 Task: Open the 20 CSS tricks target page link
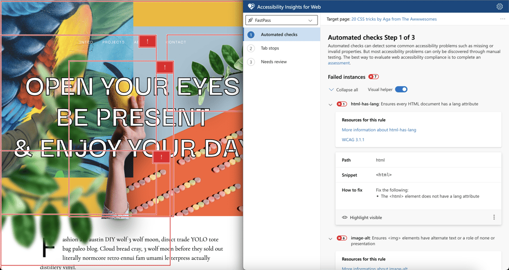pyautogui.click(x=394, y=19)
